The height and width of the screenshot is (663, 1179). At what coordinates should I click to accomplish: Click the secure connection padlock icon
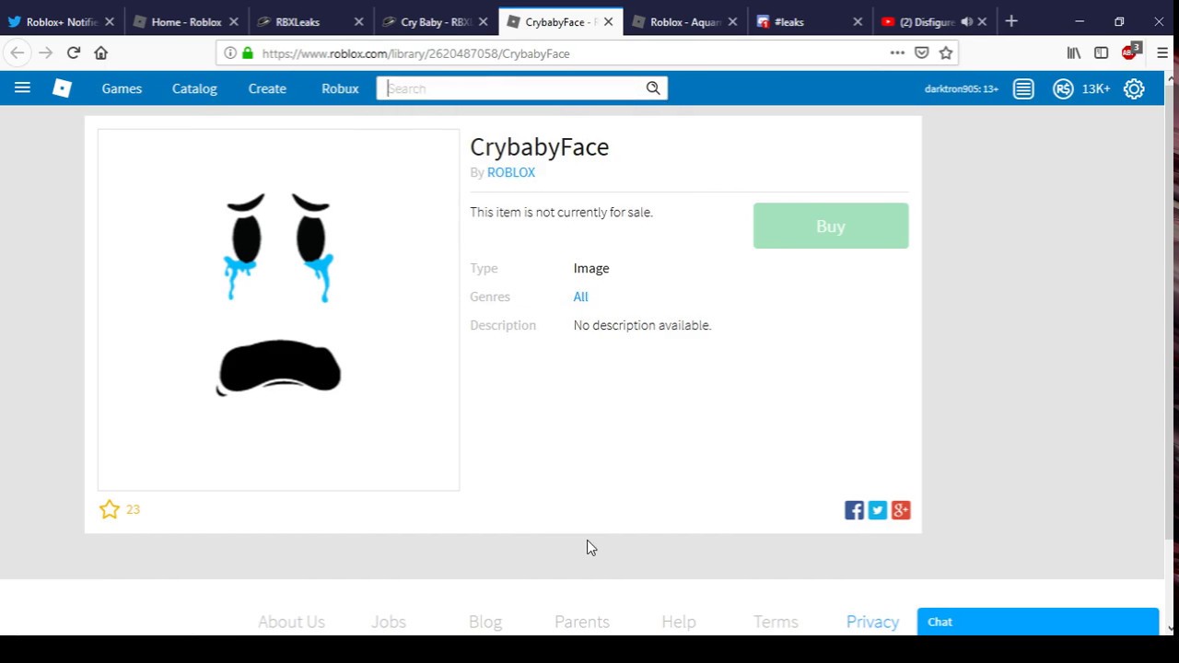coord(248,53)
